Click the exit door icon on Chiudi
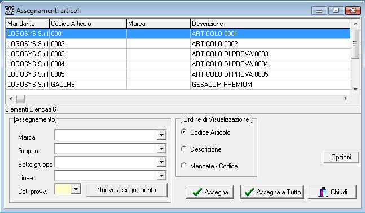The image size is (365, 213). (x=323, y=192)
